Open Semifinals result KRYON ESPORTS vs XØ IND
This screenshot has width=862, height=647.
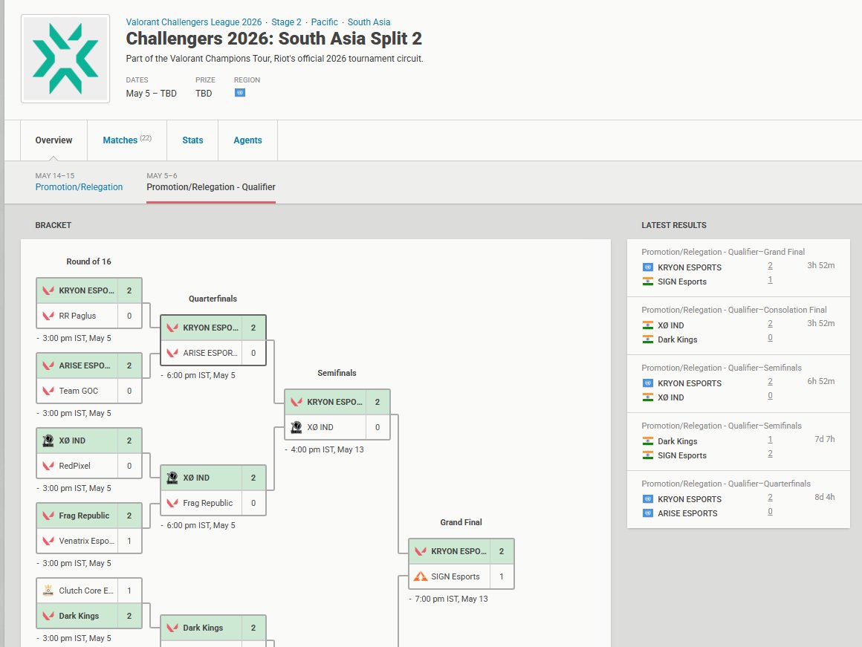click(739, 384)
